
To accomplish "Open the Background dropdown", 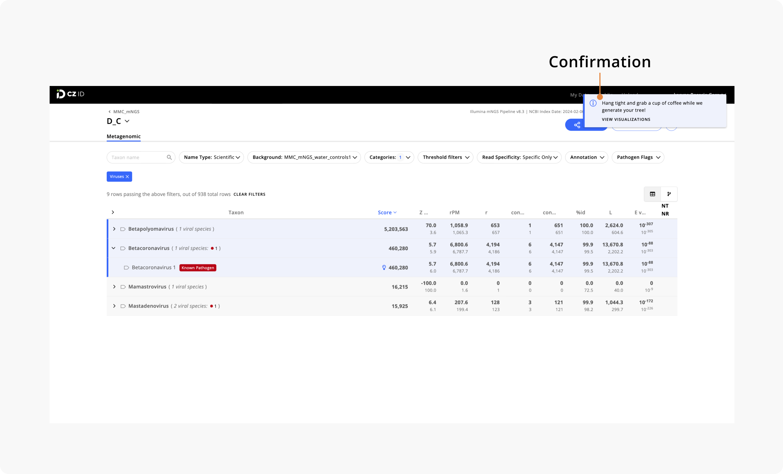I will point(304,157).
